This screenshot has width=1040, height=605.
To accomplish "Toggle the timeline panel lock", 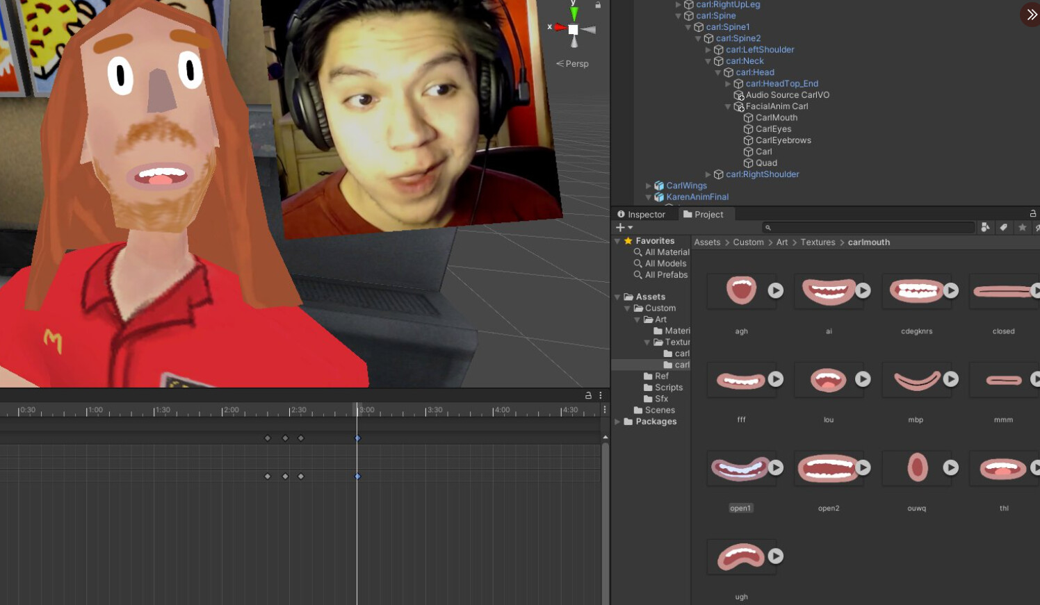I will pyautogui.click(x=588, y=395).
